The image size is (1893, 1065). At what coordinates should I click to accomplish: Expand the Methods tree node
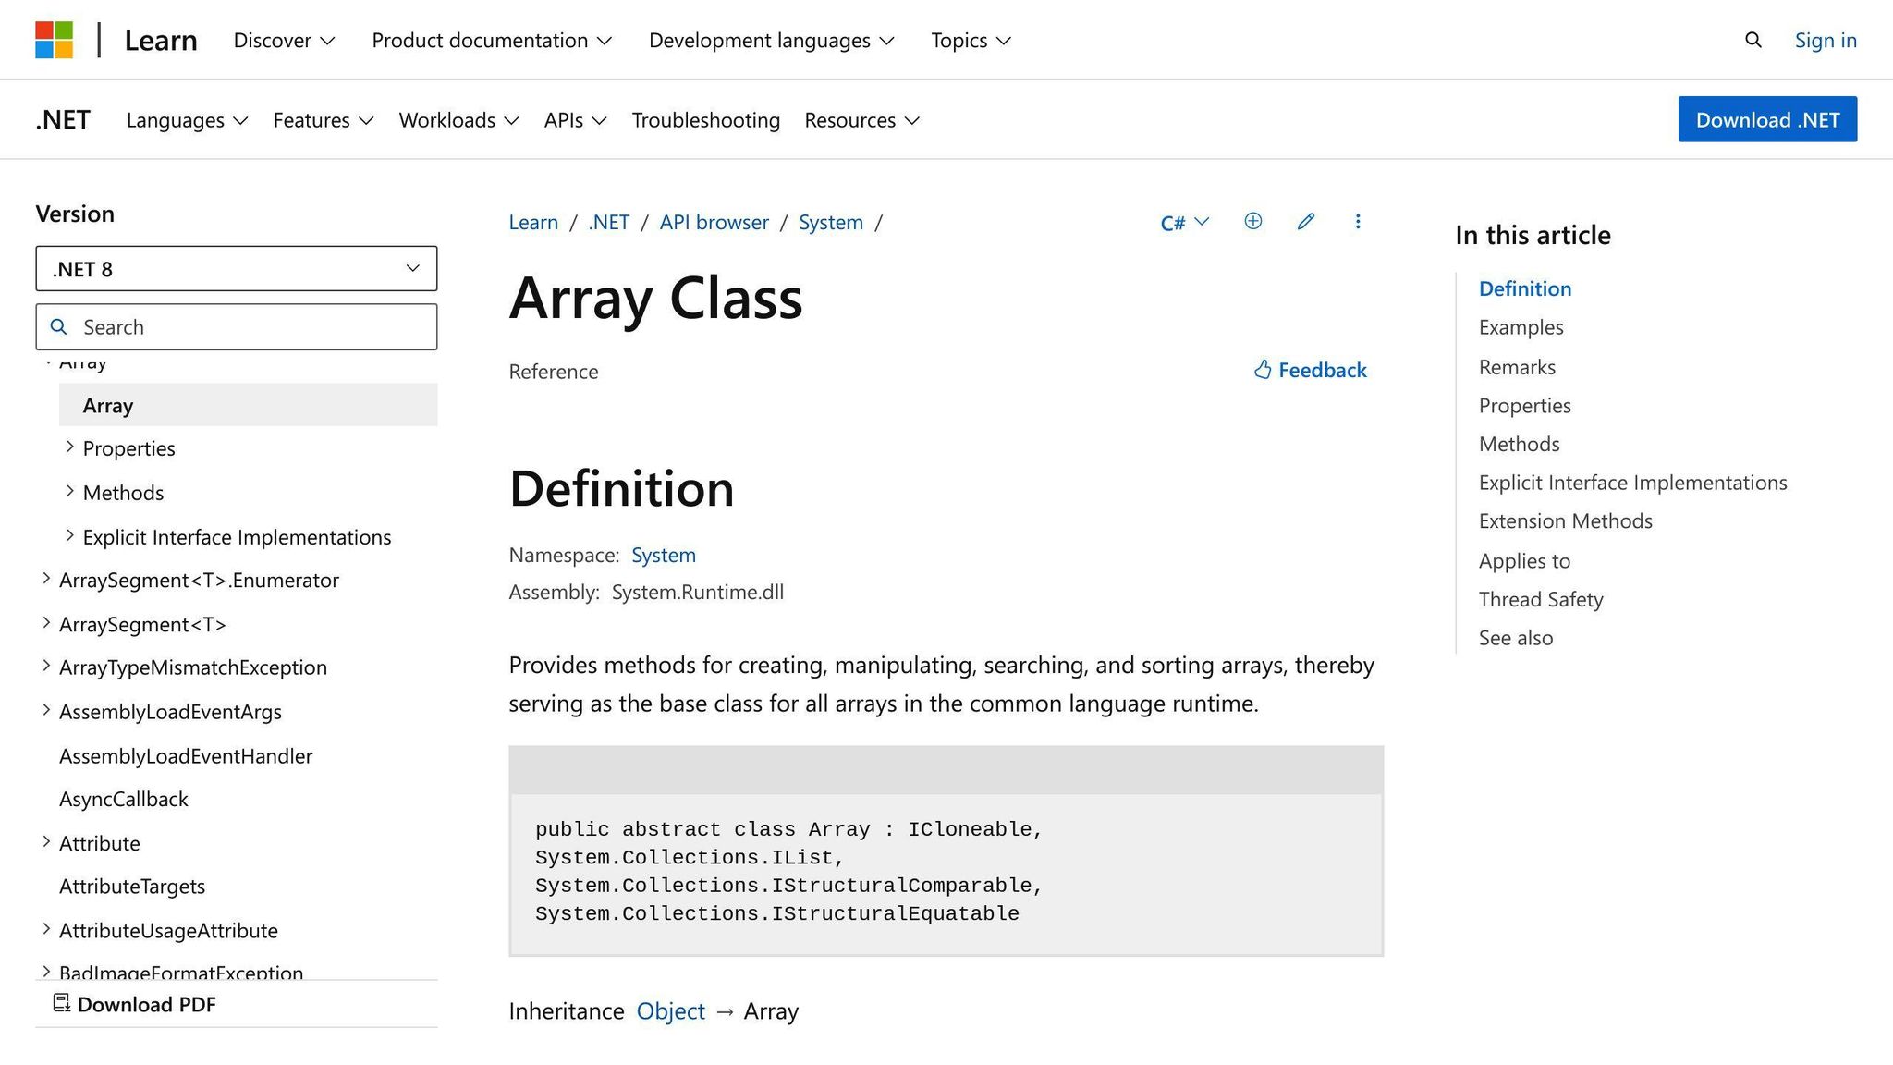(70, 491)
